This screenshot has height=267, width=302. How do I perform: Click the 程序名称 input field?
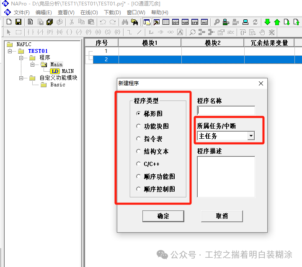click(x=226, y=111)
